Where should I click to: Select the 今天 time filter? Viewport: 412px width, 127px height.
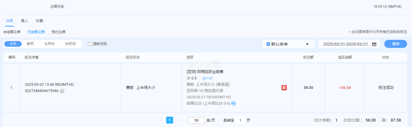click(13, 44)
